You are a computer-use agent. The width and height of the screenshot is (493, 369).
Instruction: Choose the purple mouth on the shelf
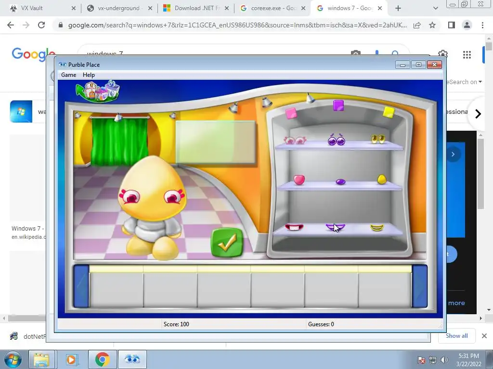tap(335, 227)
